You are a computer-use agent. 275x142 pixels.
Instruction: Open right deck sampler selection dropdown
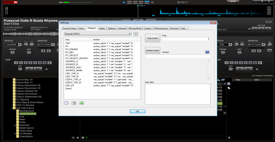[x=263, y=45]
